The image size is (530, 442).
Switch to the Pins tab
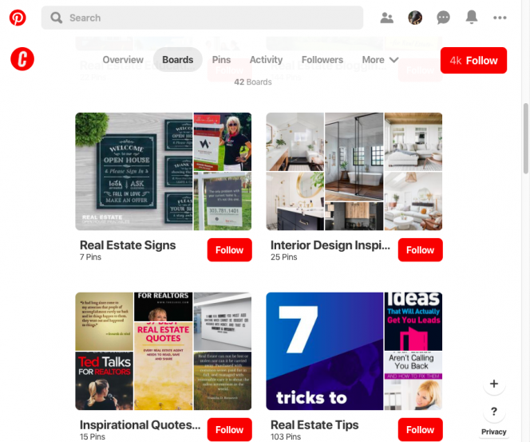click(221, 60)
